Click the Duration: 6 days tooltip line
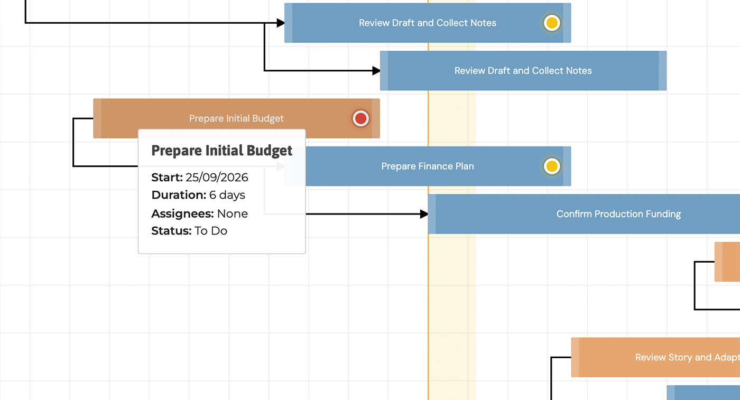Viewport: 740px width, 400px height. point(198,195)
